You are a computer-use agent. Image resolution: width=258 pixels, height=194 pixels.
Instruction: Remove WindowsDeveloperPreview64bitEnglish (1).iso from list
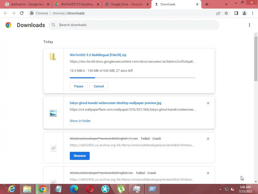pos(208,139)
